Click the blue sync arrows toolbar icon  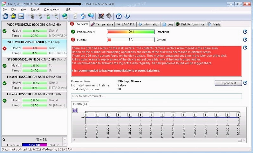[83, 16]
